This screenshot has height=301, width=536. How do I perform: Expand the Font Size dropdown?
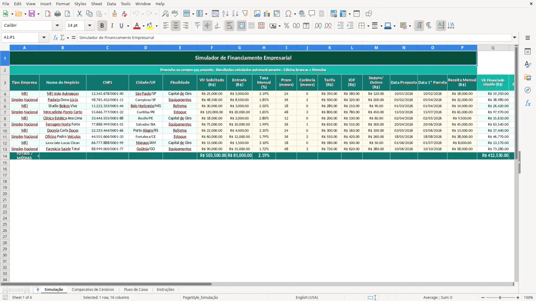click(90, 26)
